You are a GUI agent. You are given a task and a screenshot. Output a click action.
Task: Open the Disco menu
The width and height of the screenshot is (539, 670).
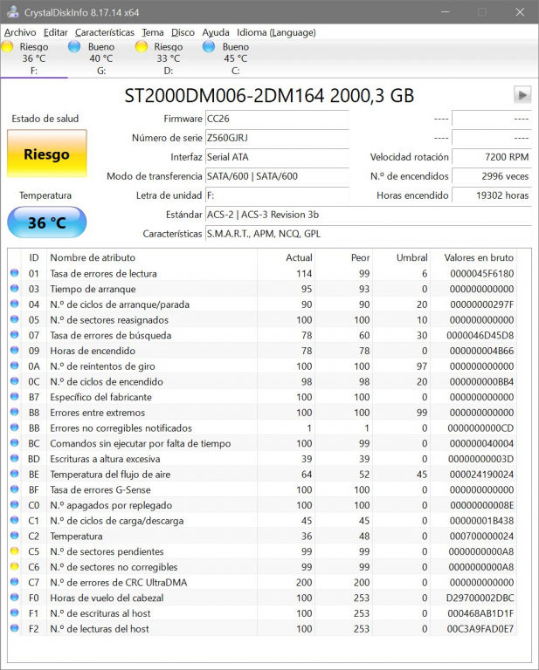183,32
